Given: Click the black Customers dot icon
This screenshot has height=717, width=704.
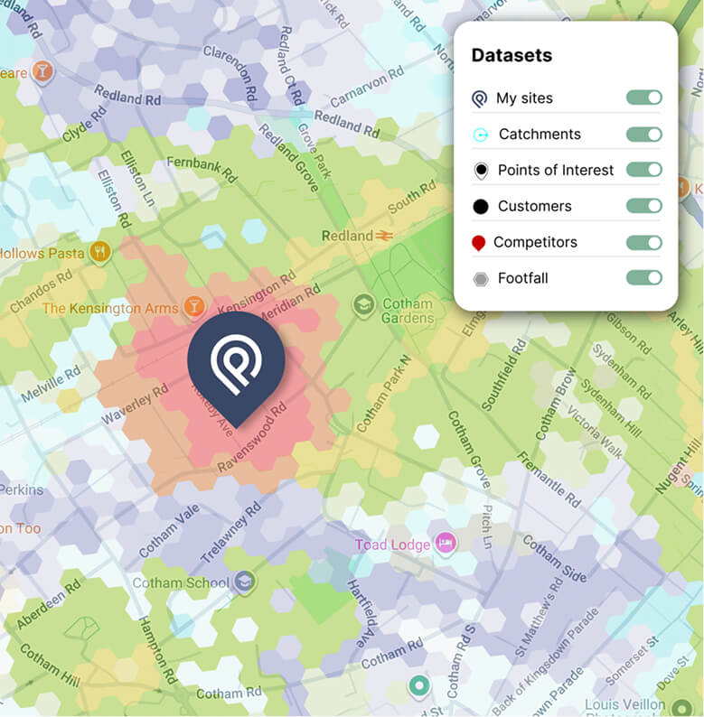Looking at the screenshot, I should click(x=481, y=207).
